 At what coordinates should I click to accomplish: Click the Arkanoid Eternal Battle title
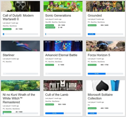pos(61,55)
